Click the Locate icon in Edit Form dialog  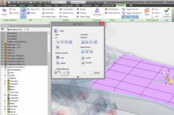pyautogui.click(x=83, y=58)
